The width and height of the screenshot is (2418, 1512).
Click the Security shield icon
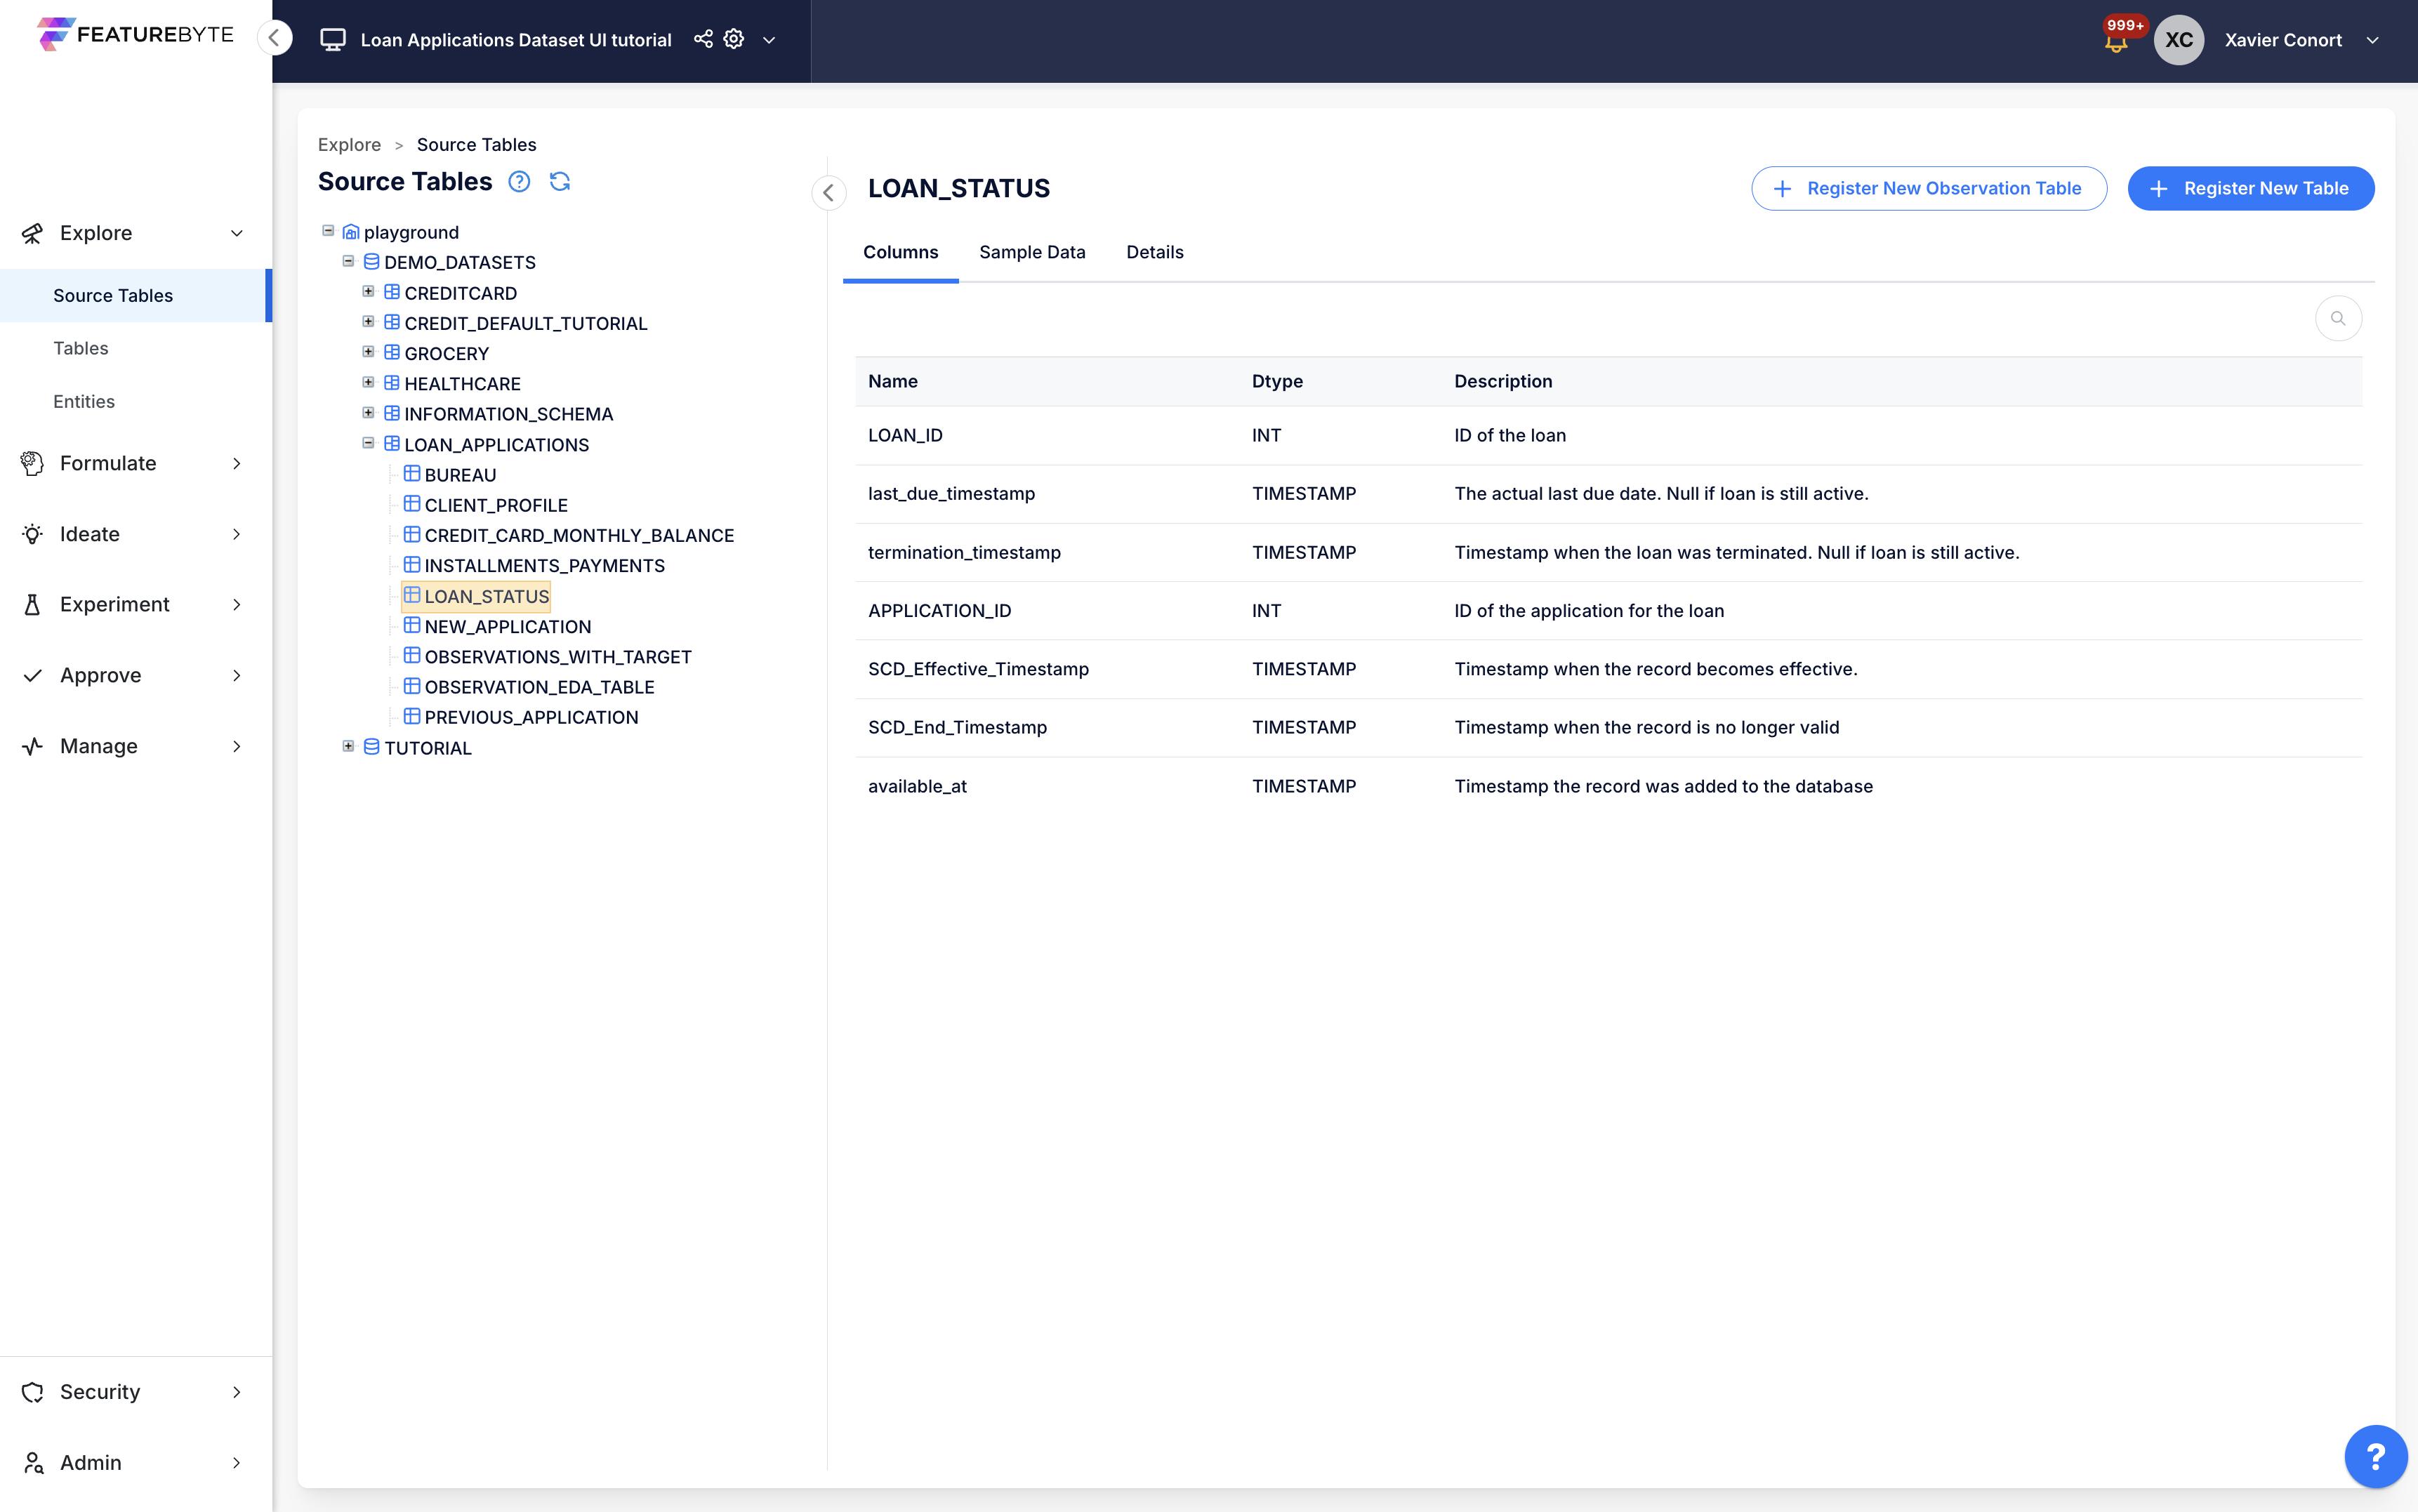click(x=33, y=1392)
